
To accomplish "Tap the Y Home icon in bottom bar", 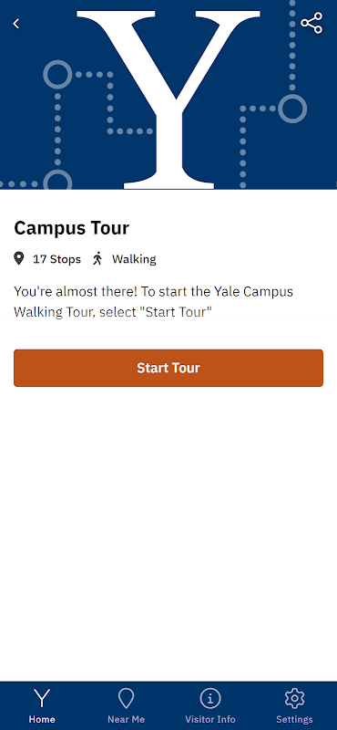I will pos(42,699).
